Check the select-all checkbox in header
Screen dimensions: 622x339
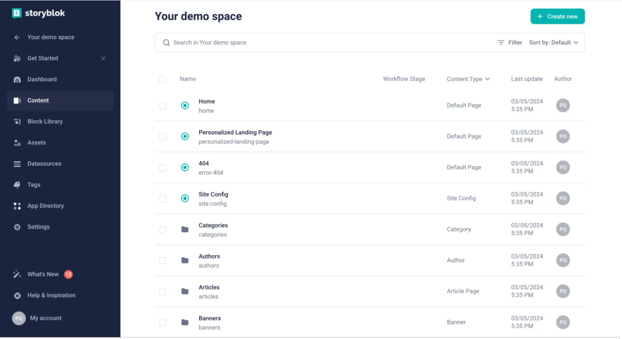pyautogui.click(x=163, y=79)
